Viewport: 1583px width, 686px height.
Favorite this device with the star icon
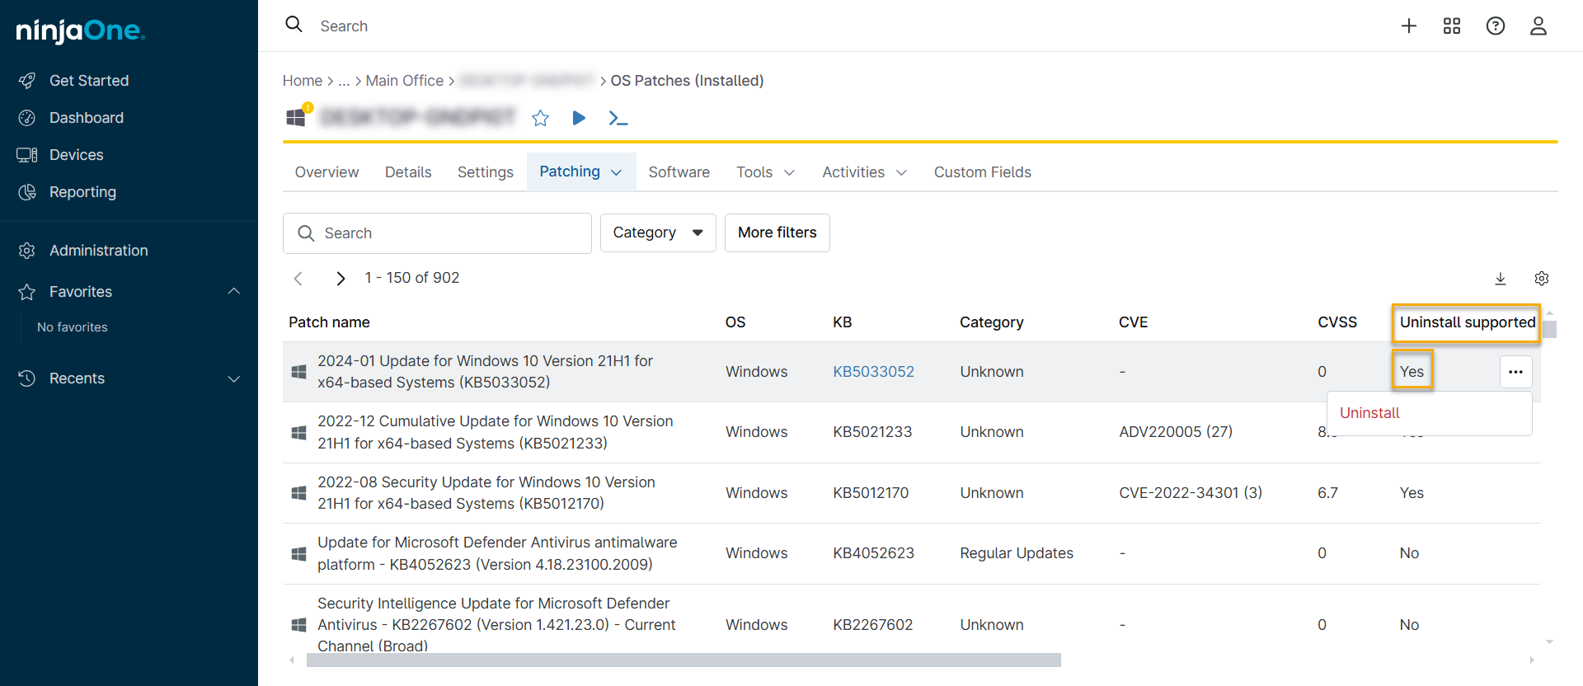(540, 119)
